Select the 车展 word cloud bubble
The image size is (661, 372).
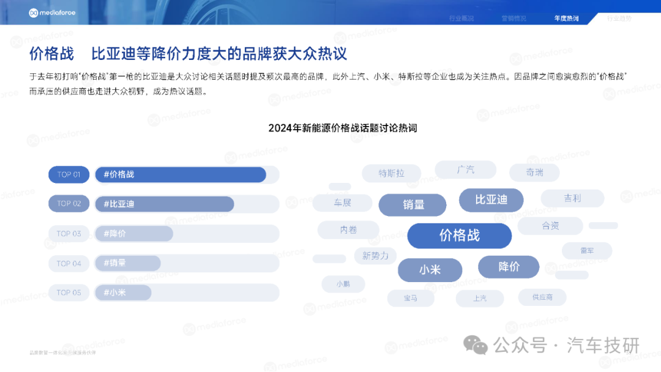click(342, 203)
